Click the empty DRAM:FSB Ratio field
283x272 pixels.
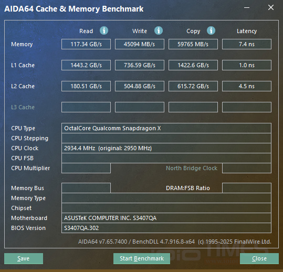(247, 188)
